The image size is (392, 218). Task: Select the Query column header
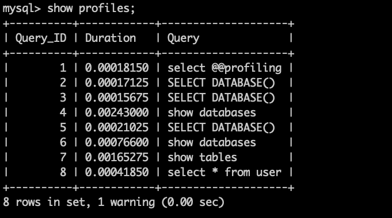[183, 38]
